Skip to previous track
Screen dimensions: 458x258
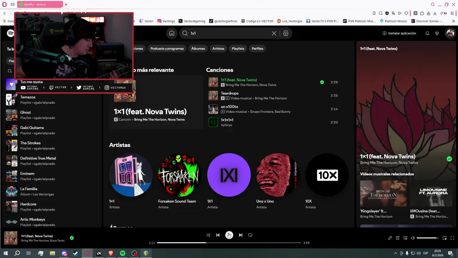[218, 235]
